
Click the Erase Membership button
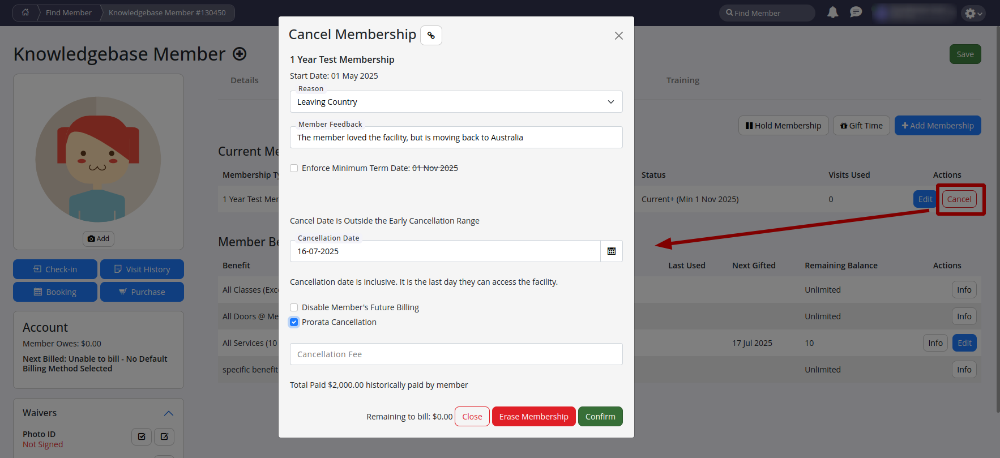tap(533, 417)
